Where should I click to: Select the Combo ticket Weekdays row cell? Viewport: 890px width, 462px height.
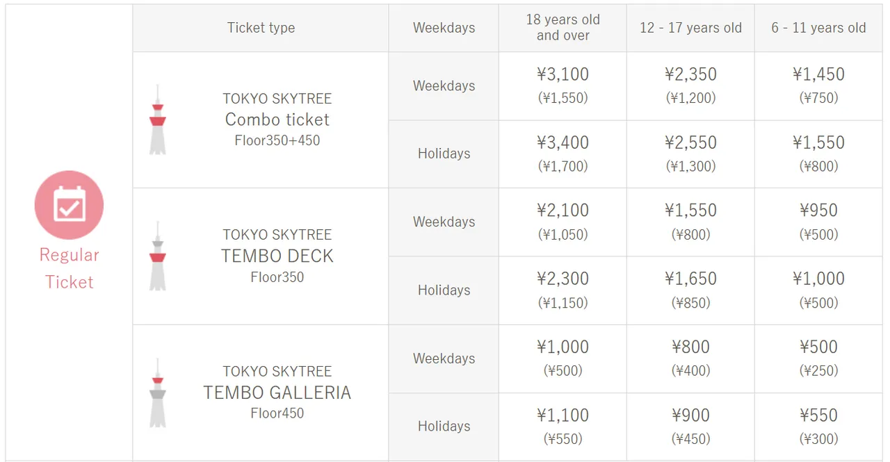[444, 86]
